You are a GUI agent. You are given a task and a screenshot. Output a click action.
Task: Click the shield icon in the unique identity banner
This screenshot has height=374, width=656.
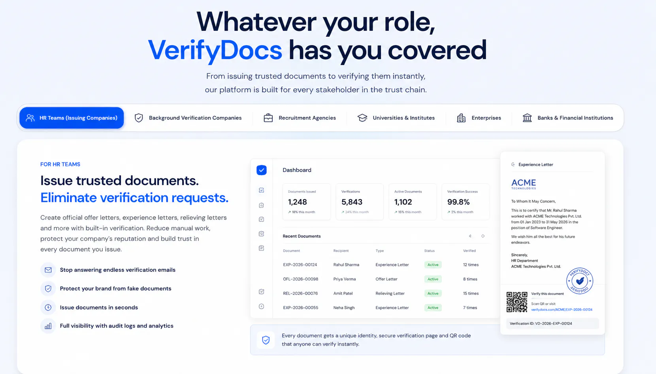click(266, 340)
